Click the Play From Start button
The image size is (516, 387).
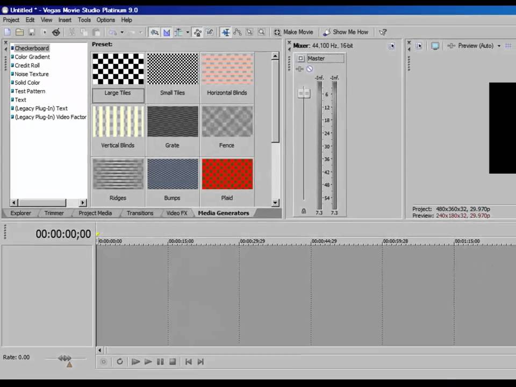point(135,362)
